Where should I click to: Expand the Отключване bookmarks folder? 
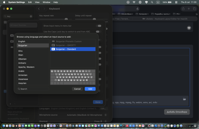tap(125, 14)
